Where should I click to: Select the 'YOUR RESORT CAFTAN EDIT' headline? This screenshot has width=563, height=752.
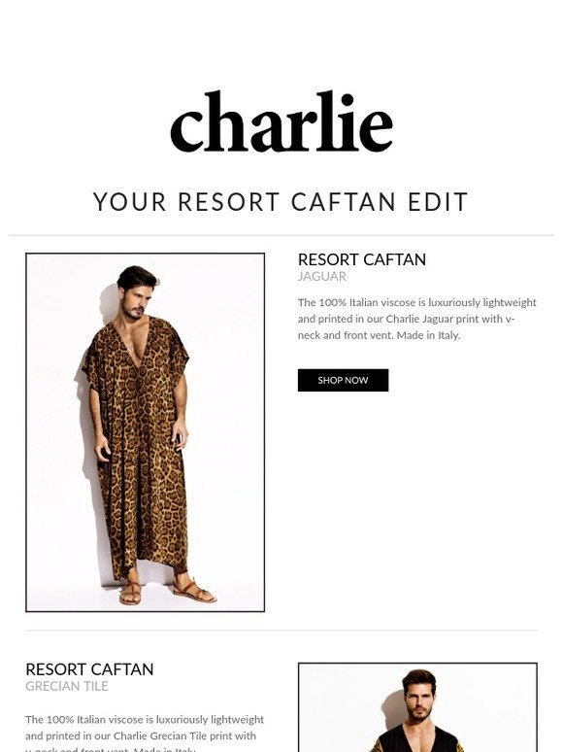tap(281, 201)
